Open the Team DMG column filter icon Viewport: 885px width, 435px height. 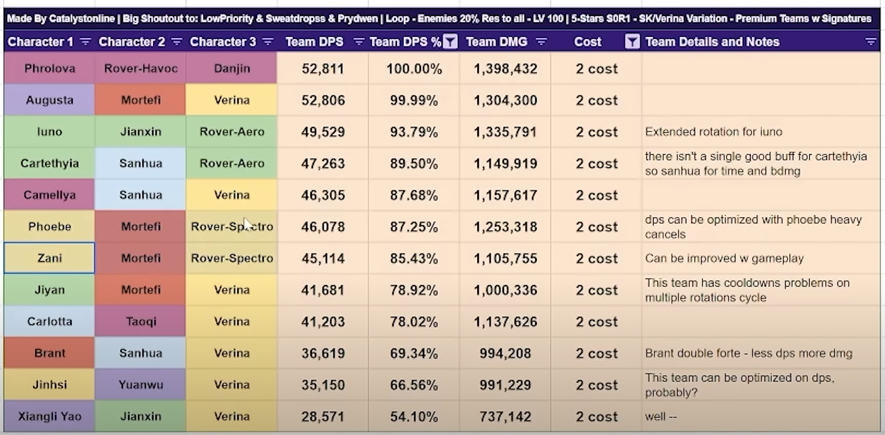pos(541,41)
